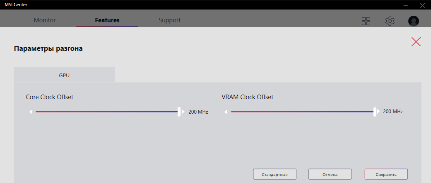The width and height of the screenshot is (431, 183).
Task: Decrease Core Clock Offset with left arrow
Action: click(31, 112)
